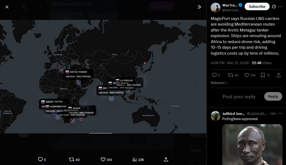Open the Jailbird Sve... display name

point(234,114)
